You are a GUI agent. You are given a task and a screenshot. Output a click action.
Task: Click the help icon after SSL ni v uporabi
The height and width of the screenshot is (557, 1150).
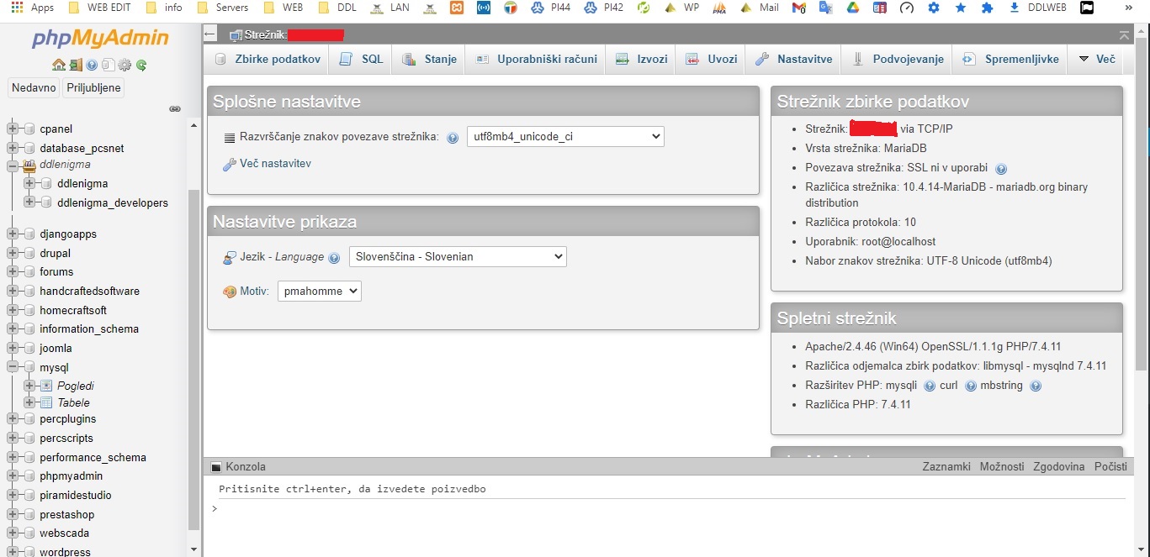1001,169
